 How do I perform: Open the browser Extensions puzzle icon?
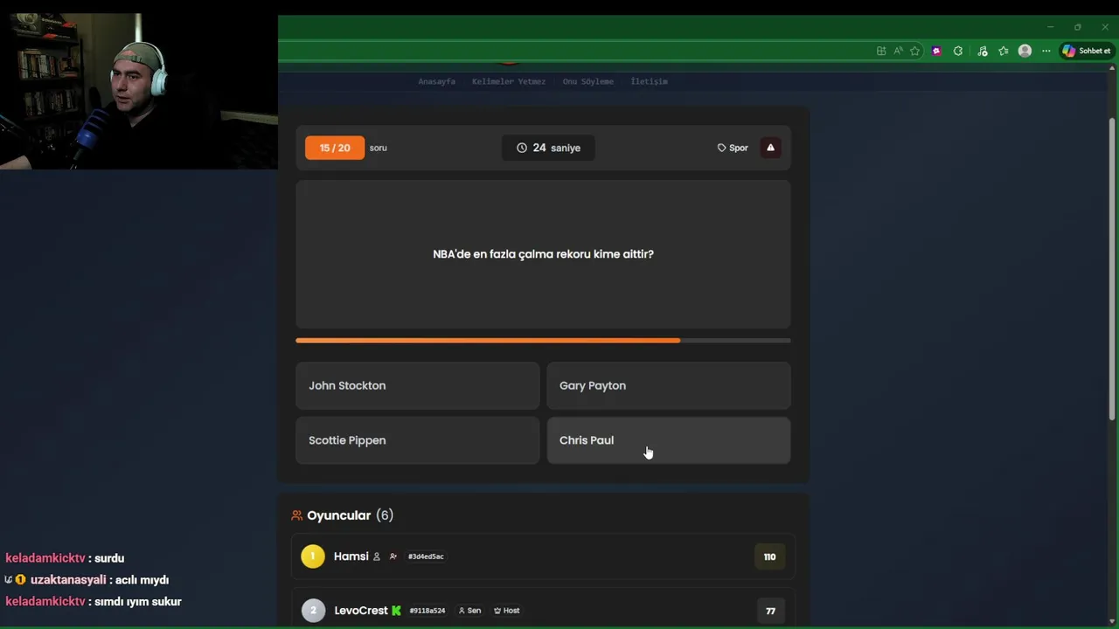coord(958,51)
